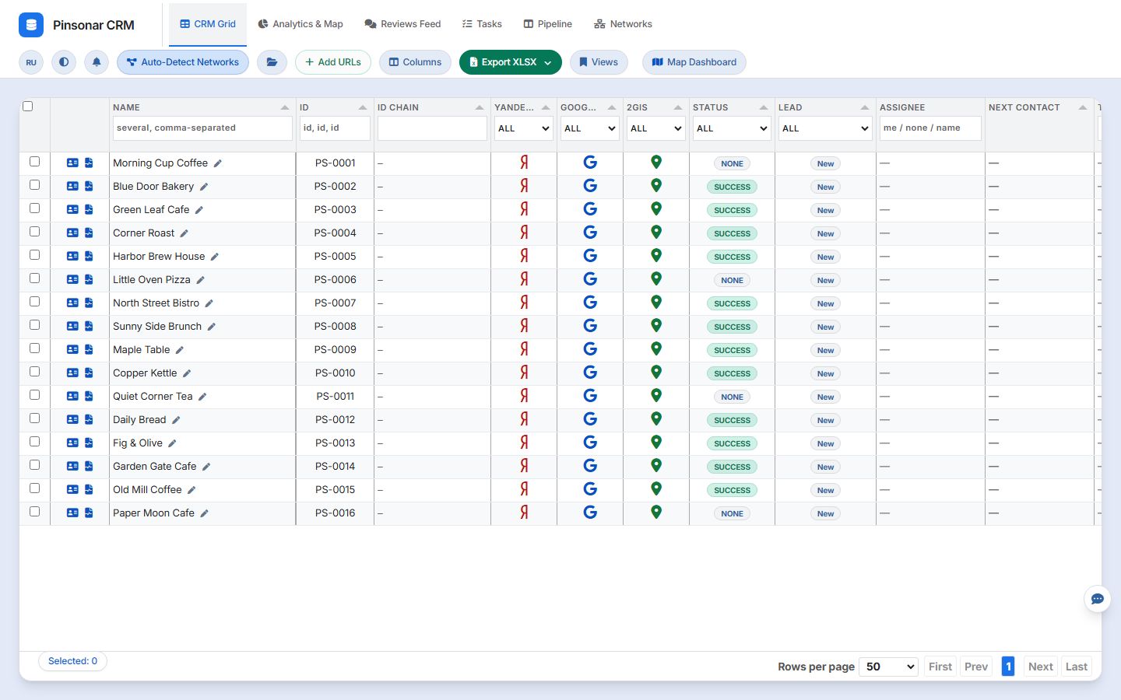This screenshot has width=1121, height=700.
Task: Open the notifications bell
Action: (97, 62)
